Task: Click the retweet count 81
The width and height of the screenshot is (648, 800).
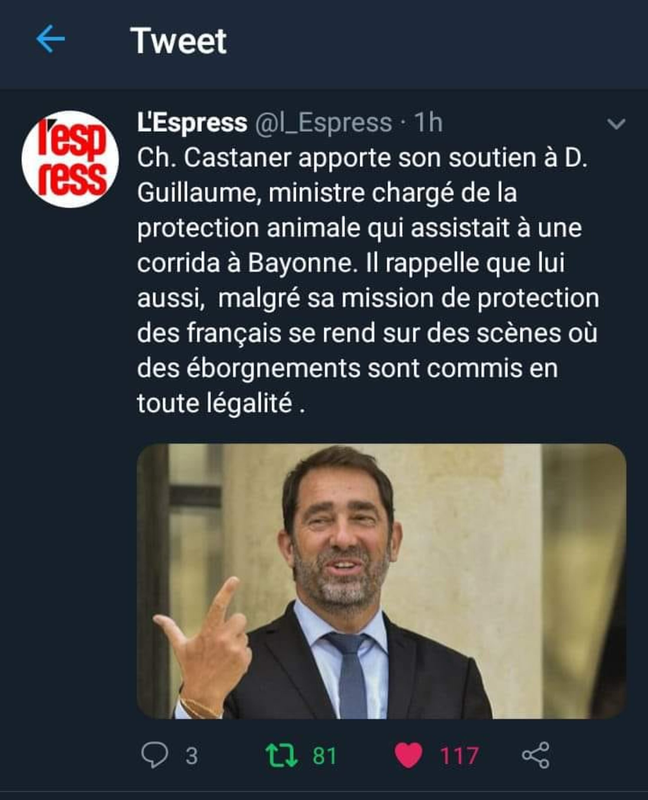Action: 324,756
